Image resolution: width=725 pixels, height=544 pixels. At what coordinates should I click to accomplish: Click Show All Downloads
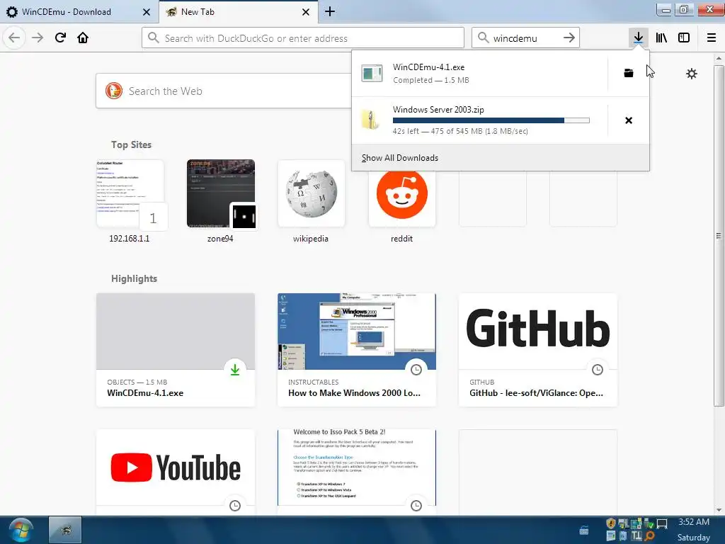click(400, 158)
